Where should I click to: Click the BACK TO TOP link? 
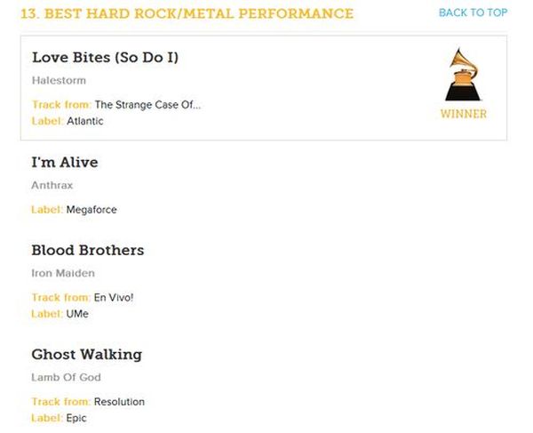(473, 12)
